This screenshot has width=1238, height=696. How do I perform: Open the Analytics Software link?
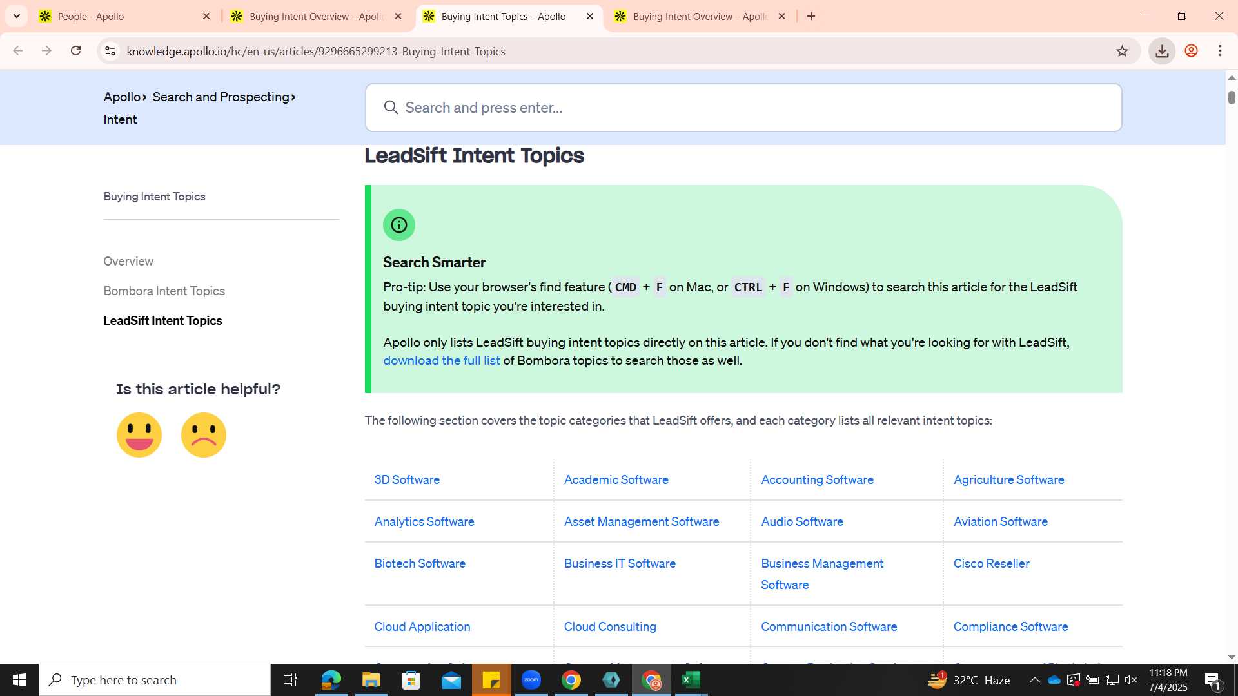click(424, 521)
